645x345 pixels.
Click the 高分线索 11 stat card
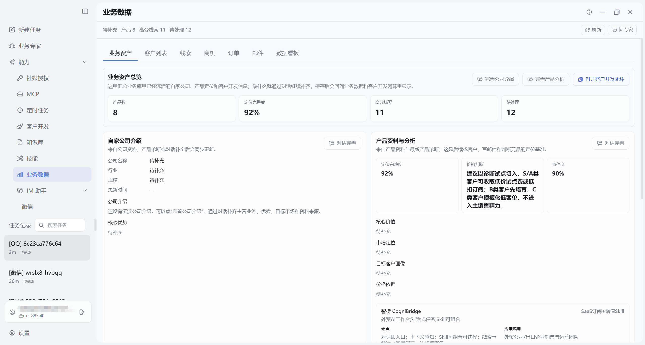434,109
